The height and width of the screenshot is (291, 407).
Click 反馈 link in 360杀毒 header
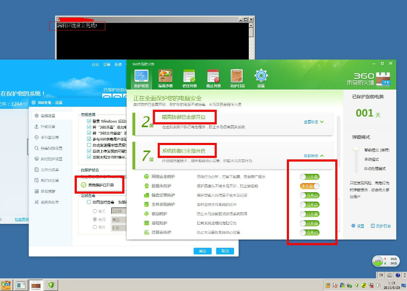click(118, 65)
